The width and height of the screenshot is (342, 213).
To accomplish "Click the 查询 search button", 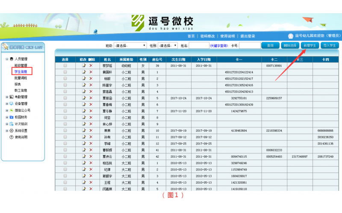I will click(270, 46).
